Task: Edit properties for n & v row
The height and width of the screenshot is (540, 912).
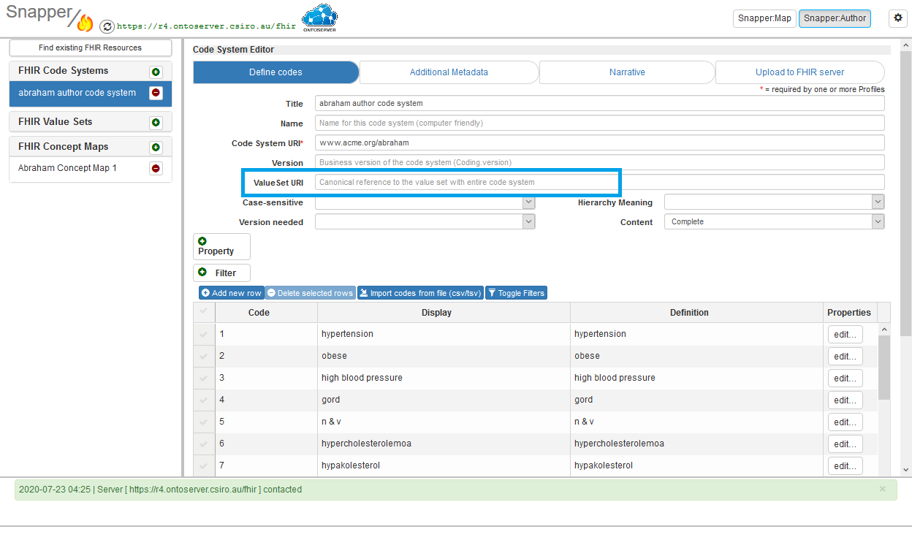Action: [845, 422]
